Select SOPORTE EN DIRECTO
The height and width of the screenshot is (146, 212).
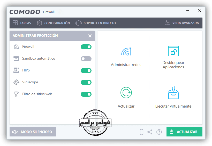tap(100, 23)
